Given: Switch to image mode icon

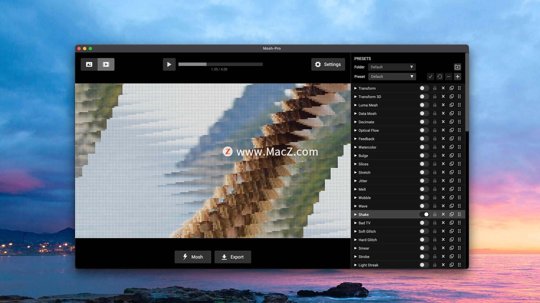Looking at the screenshot, I should (x=89, y=64).
